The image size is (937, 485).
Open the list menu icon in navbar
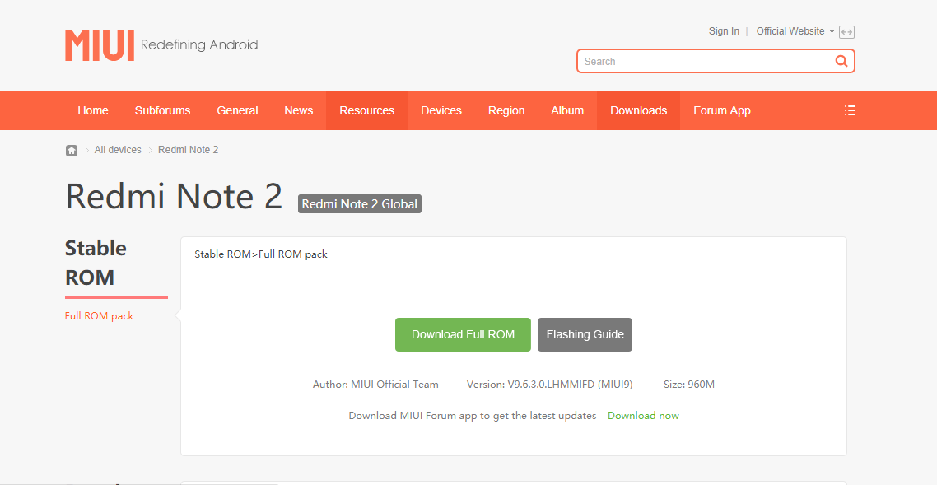point(850,110)
